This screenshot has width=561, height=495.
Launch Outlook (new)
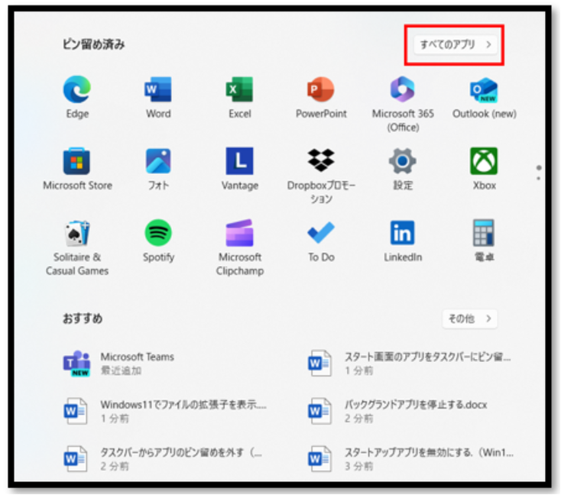tap(484, 97)
